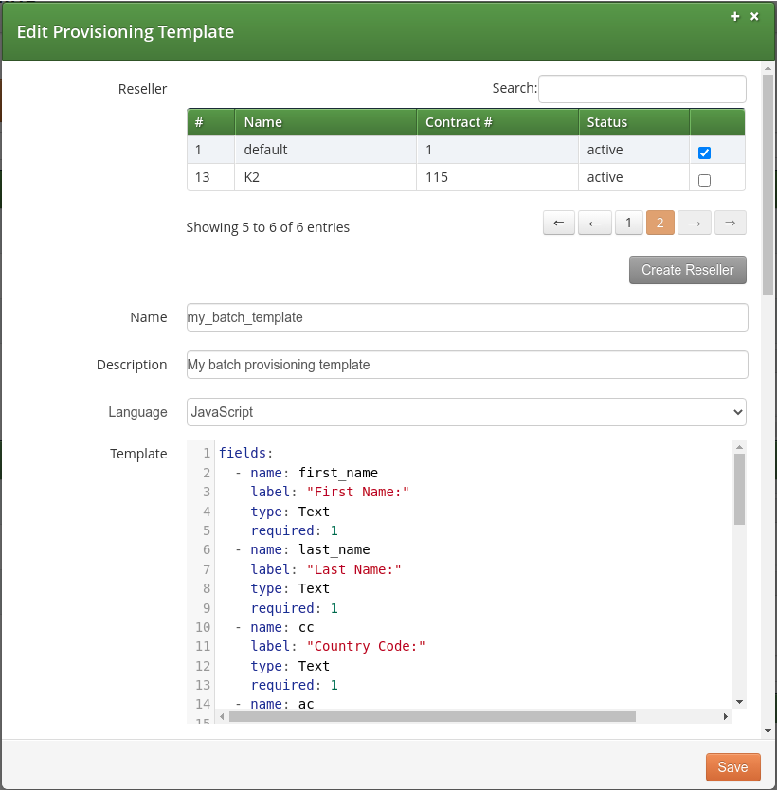Select pagination page 2
Viewport: 777px width, 790px height.
click(661, 222)
